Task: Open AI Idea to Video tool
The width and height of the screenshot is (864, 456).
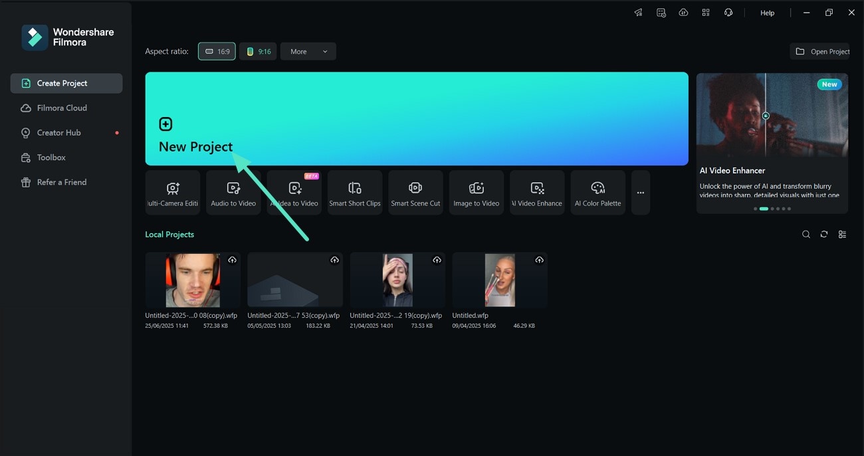Action: point(294,192)
